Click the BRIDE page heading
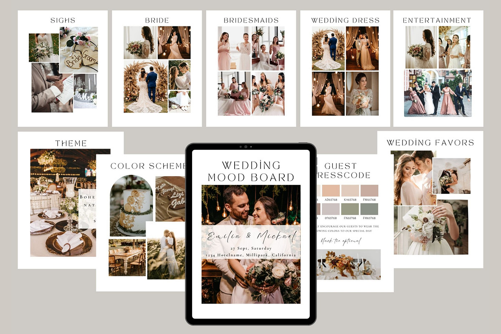501x334 pixels. point(157,20)
